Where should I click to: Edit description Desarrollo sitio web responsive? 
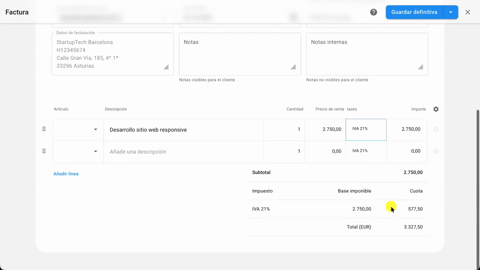pyautogui.click(x=184, y=130)
